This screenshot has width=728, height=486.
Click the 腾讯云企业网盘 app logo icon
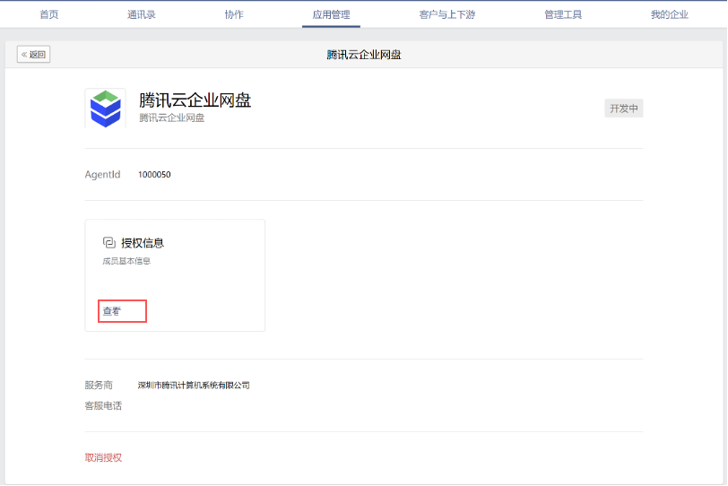(x=106, y=108)
